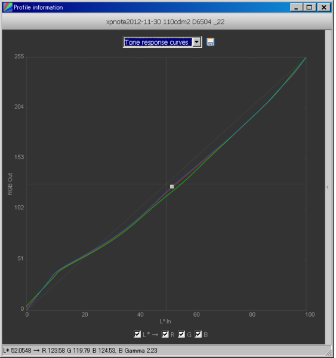Screen dimensions: 336x358
Task: Click the 51 value on the vertical axis
Action: [x=21, y=260]
